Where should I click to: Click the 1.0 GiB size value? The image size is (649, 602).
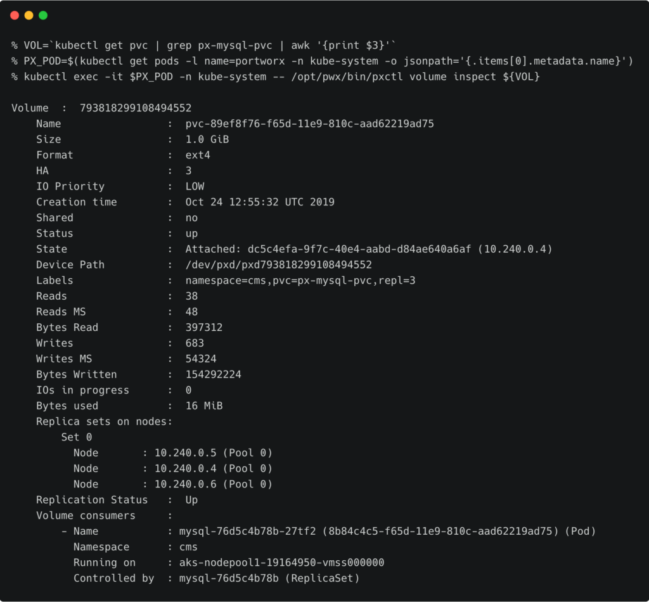pyautogui.click(x=207, y=139)
